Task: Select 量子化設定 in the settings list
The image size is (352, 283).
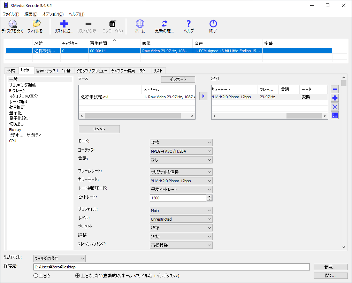Action: (x=20, y=118)
